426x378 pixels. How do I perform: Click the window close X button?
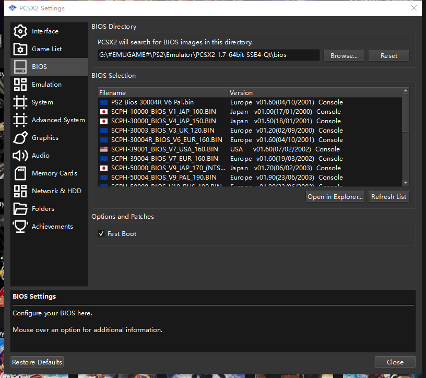click(x=414, y=8)
